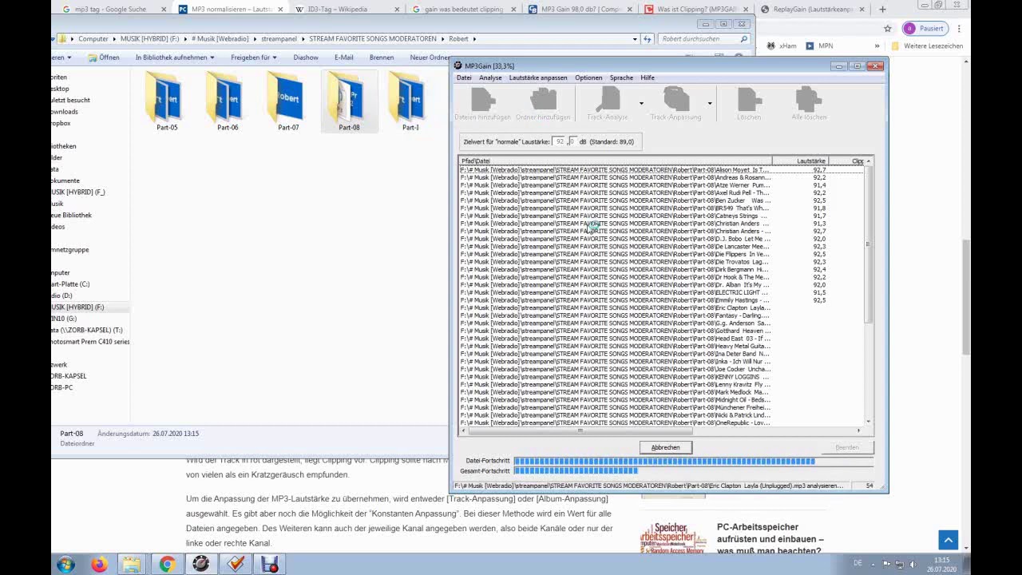Screen dimensions: 1022x575
Task: Click the target volume whole-number field
Action: click(560, 141)
